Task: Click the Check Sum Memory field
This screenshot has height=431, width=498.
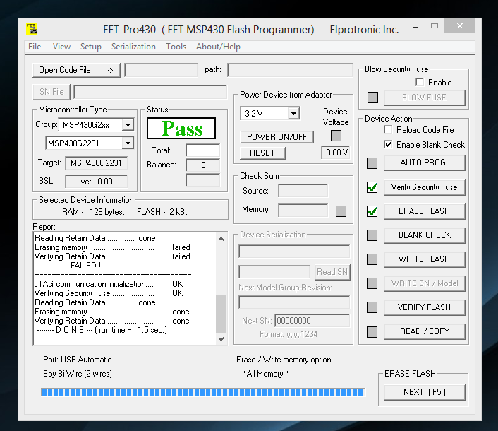Action: pyautogui.click(x=303, y=210)
